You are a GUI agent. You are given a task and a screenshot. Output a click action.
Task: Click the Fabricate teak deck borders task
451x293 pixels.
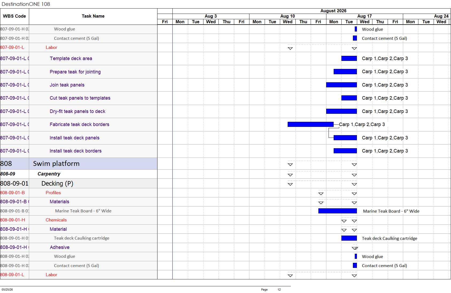coord(79,124)
